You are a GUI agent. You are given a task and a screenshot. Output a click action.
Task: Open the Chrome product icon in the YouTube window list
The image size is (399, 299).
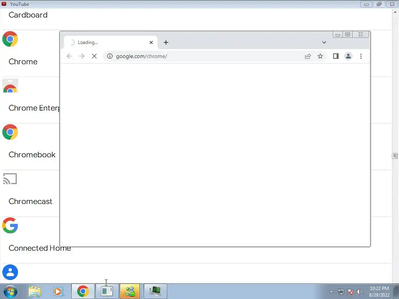[x=10, y=39]
